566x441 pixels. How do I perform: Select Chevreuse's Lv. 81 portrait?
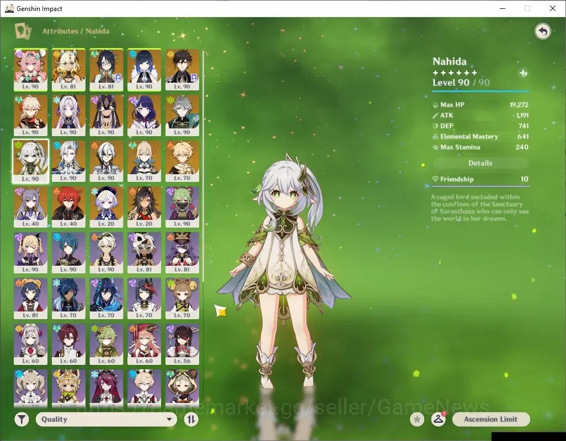(x=182, y=253)
